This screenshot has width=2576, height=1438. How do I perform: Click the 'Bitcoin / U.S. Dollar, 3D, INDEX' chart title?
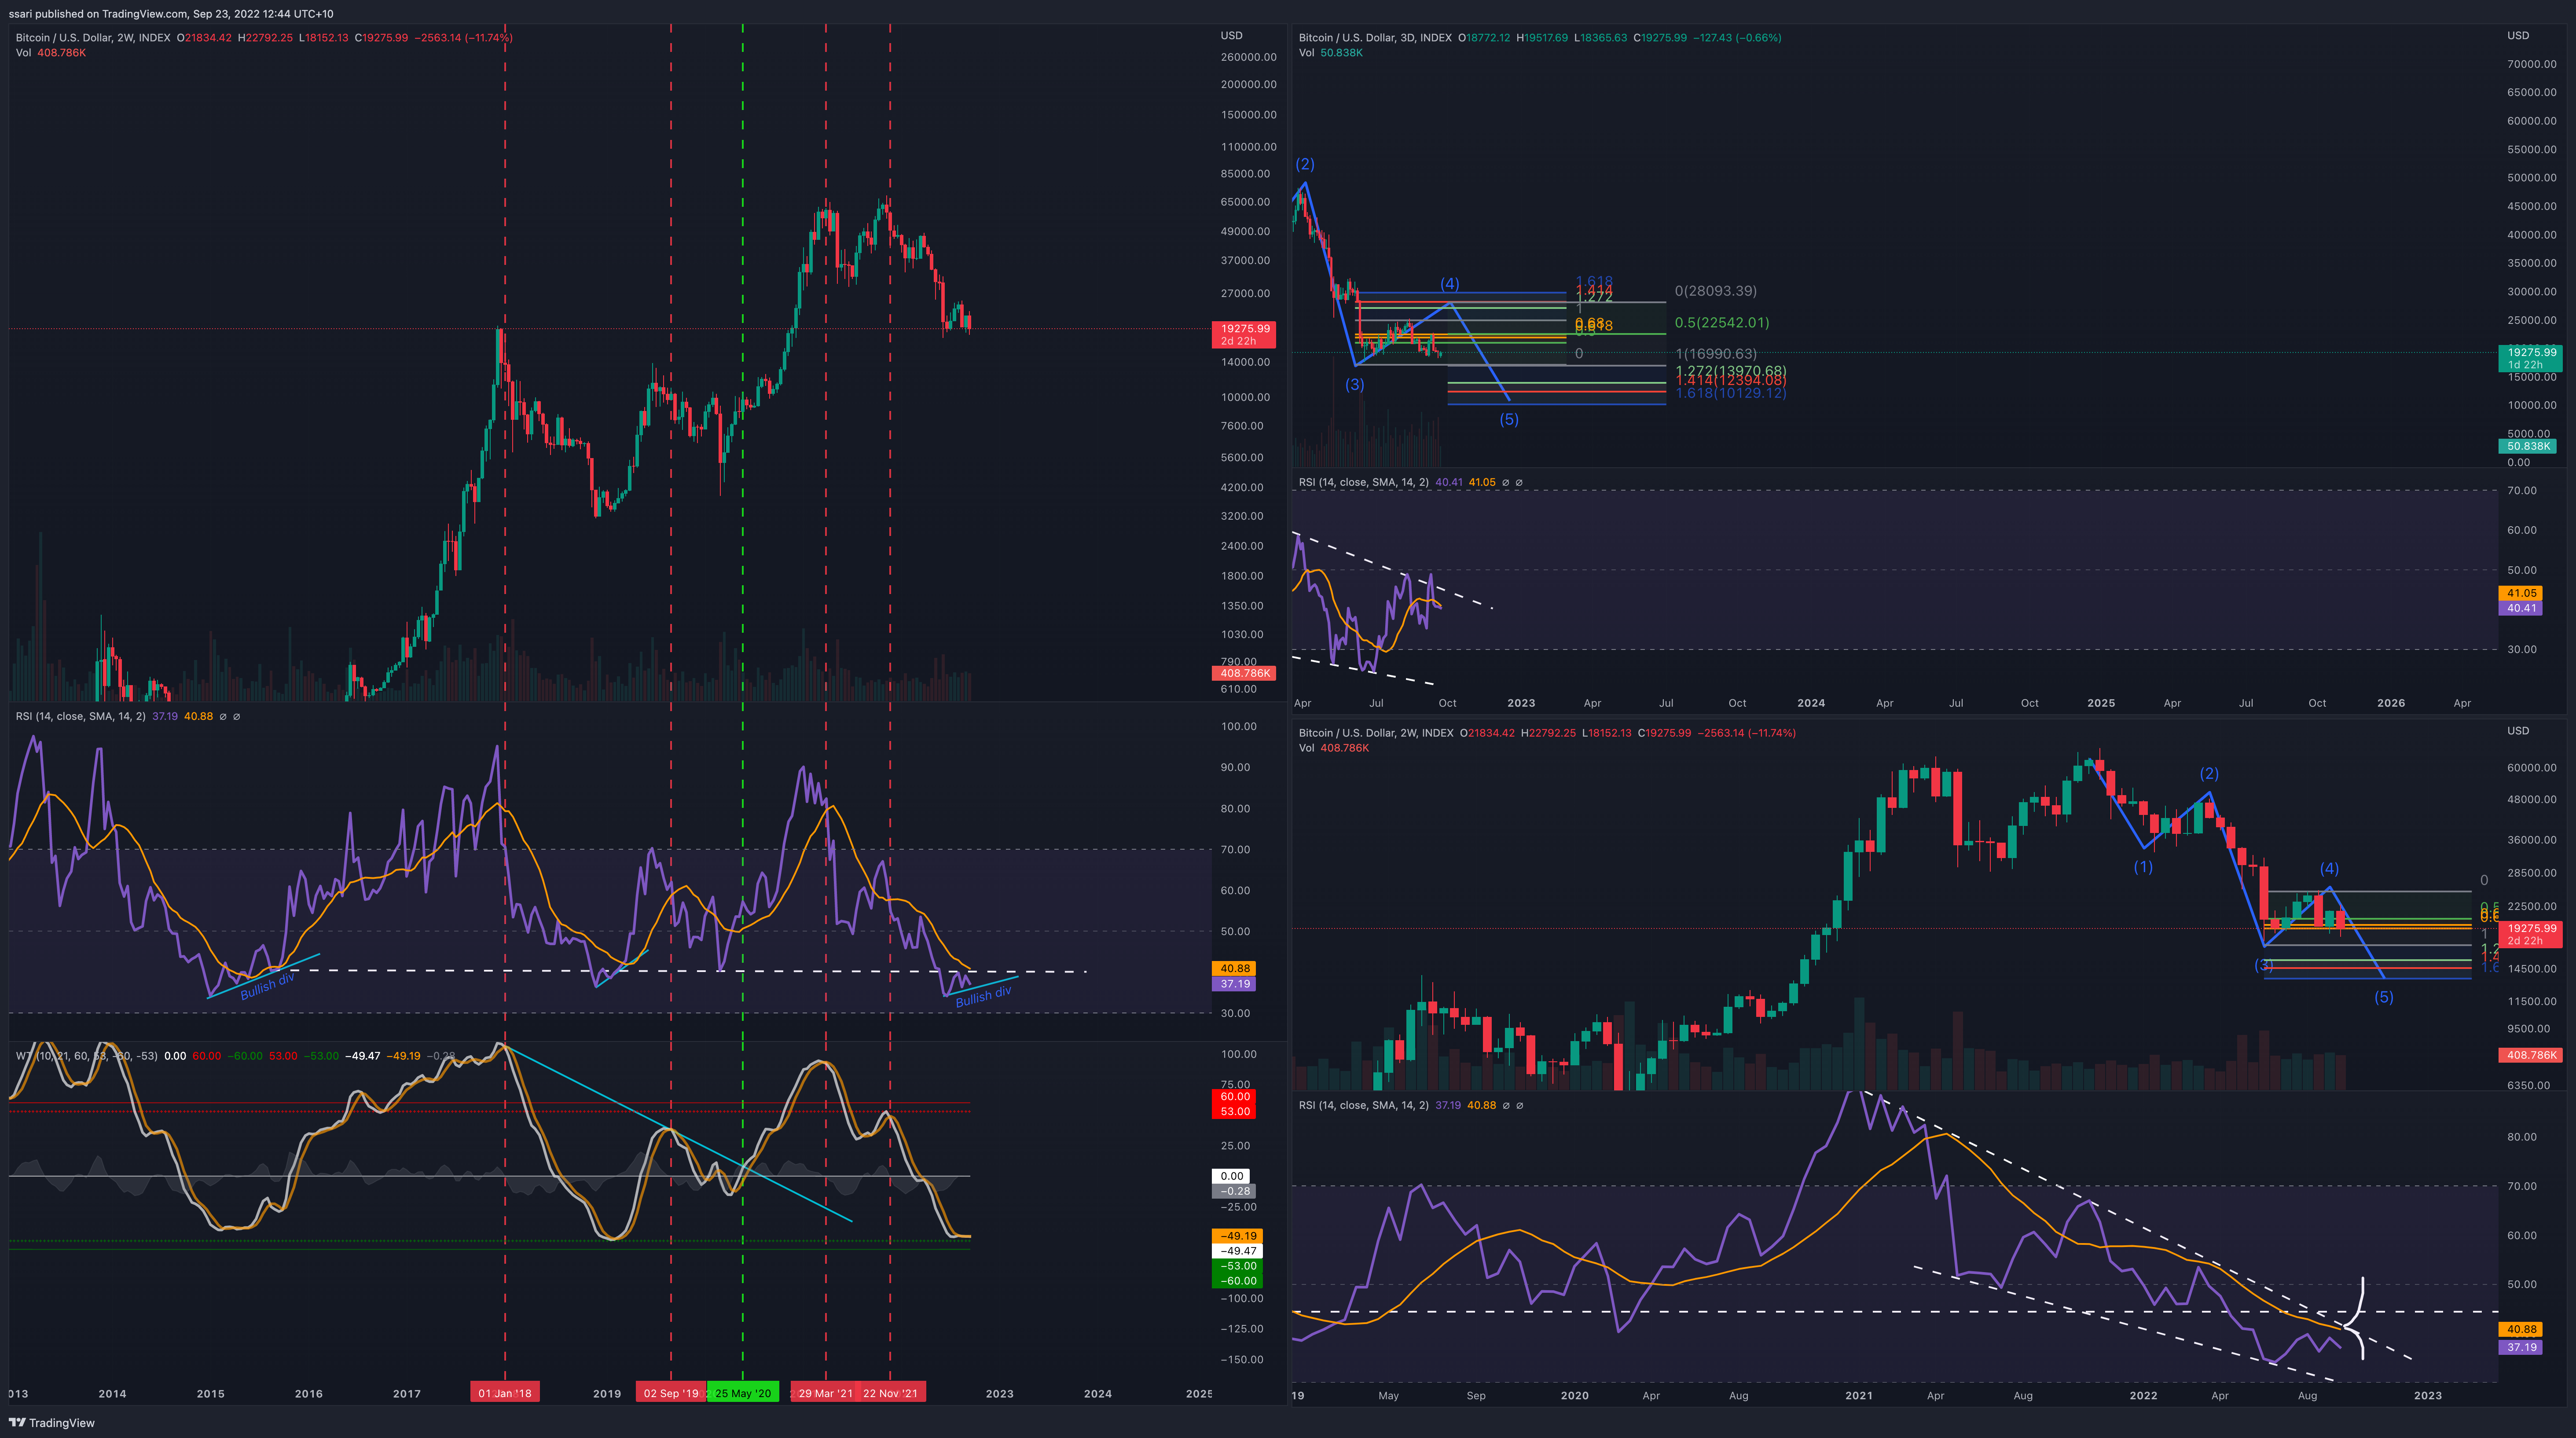(x=1375, y=38)
